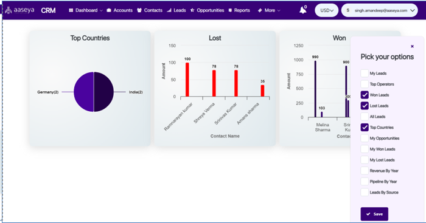Expand the More menu chevron

(x=279, y=10)
